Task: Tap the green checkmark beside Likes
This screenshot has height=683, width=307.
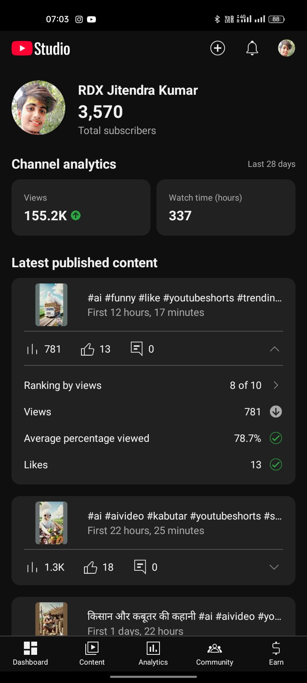Action: pyautogui.click(x=276, y=464)
